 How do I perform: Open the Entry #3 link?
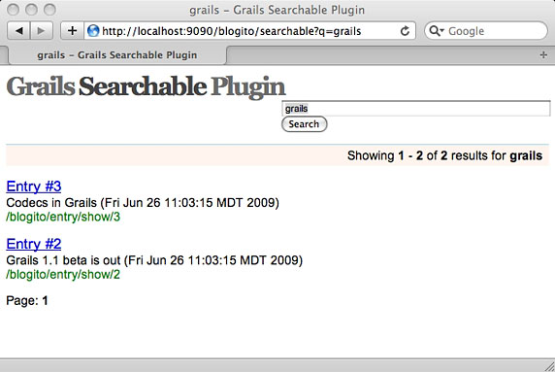tap(34, 186)
